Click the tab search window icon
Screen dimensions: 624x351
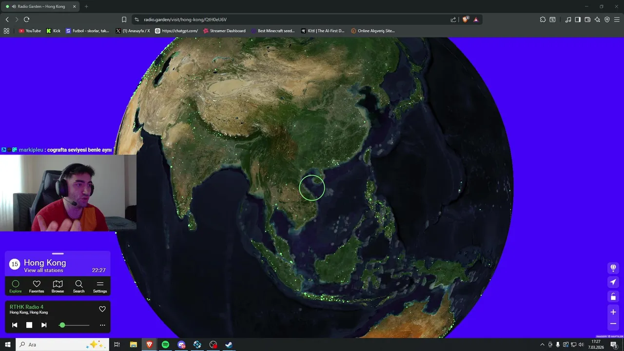click(552, 19)
